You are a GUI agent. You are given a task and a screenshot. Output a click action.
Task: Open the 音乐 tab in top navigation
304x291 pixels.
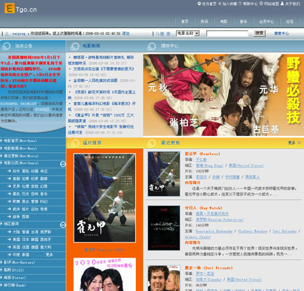pos(243,22)
